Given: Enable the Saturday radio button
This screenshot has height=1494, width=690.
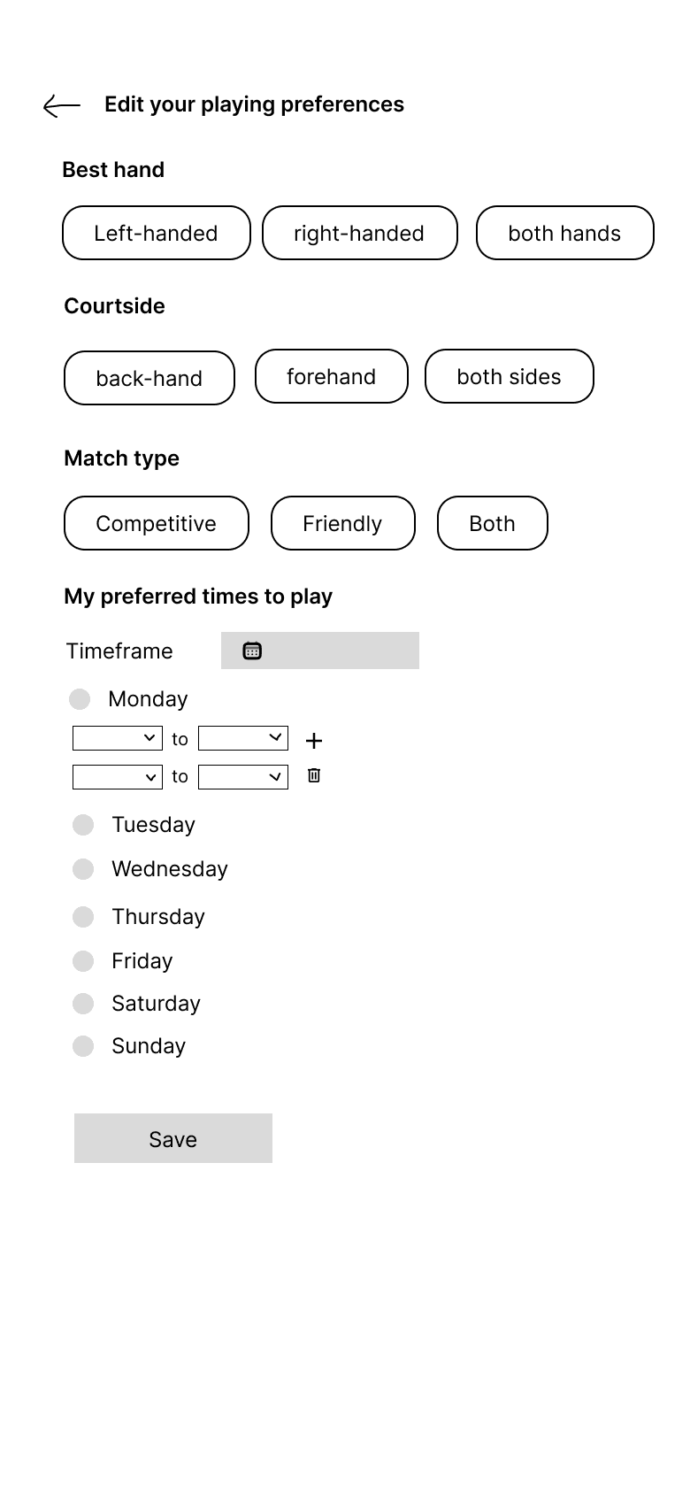Looking at the screenshot, I should [83, 1004].
